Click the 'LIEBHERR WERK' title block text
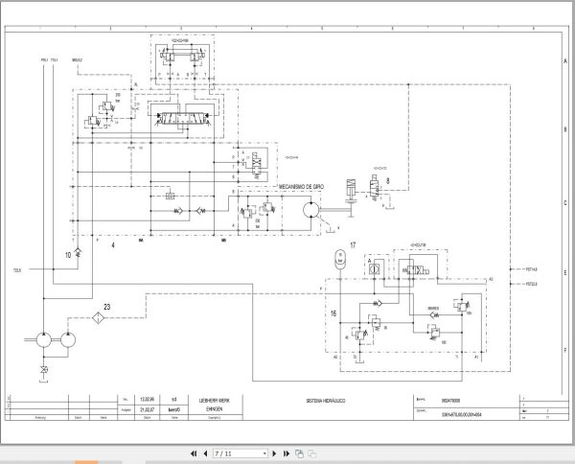The width and height of the screenshot is (575, 464). 214,401
